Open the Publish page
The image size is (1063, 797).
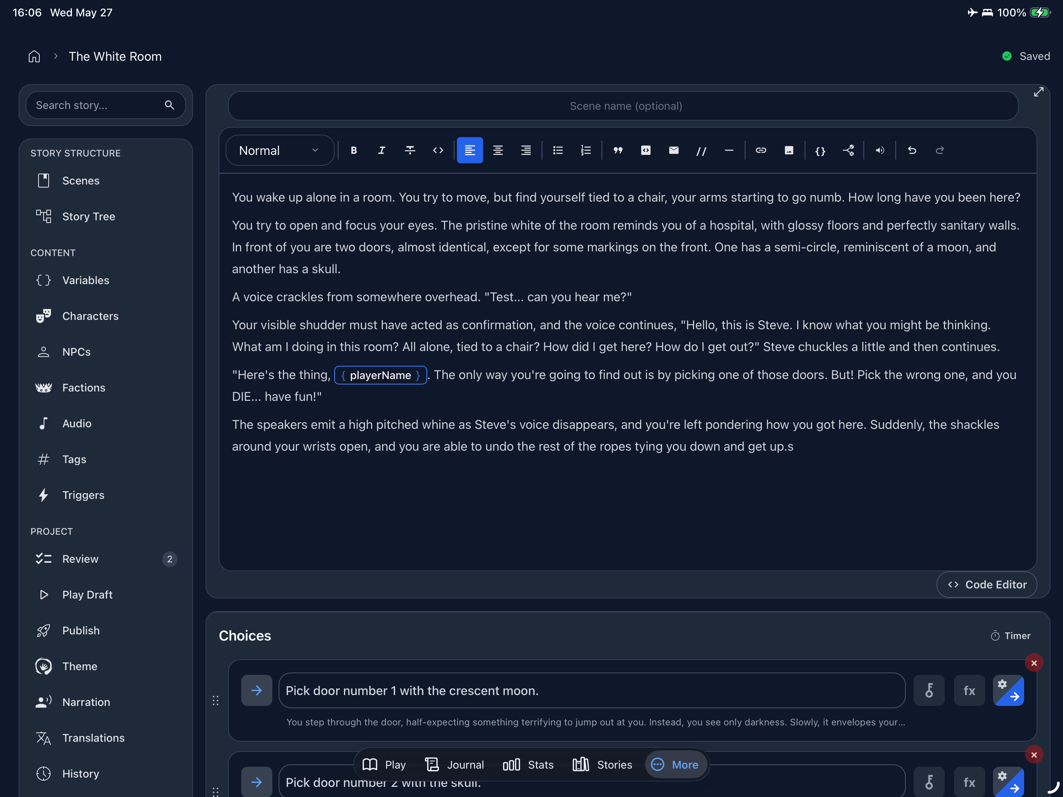pyautogui.click(x=106, y=631)
